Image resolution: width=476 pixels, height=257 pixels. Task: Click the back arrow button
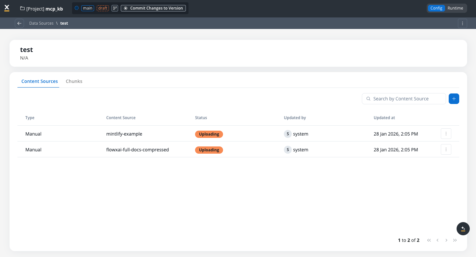pyautogui.click(x=19, y=23)
